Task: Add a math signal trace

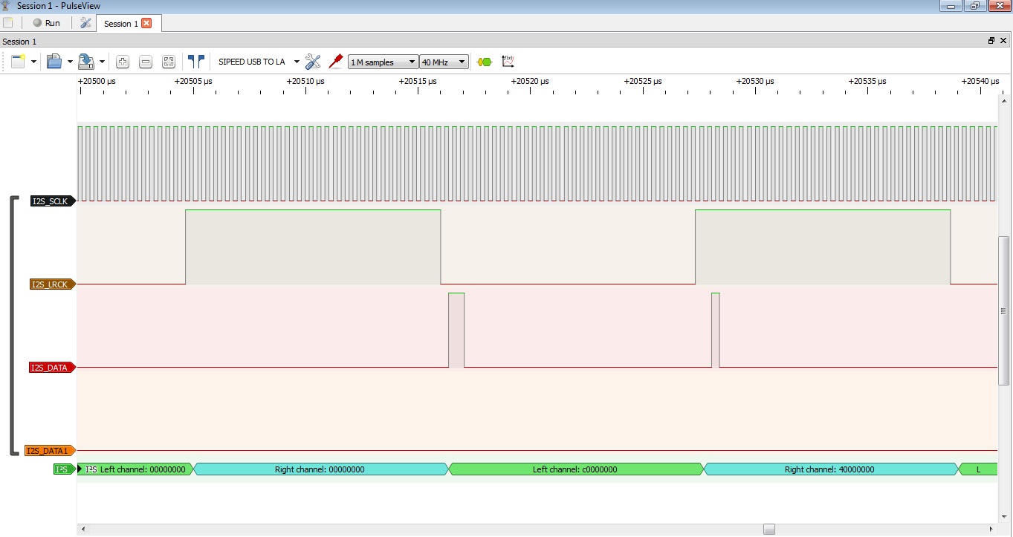Action: point(508,62)
